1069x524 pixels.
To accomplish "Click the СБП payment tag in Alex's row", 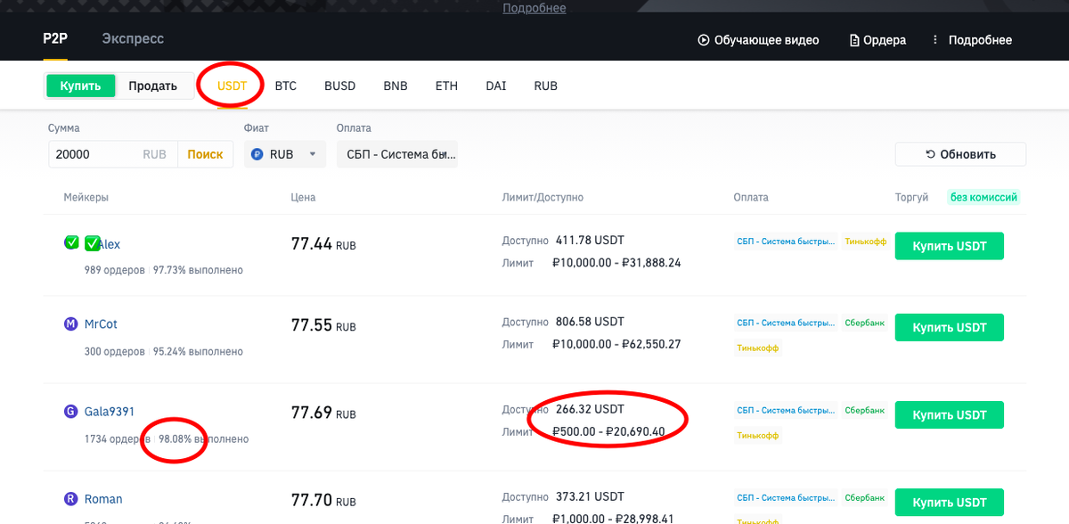I will tap(787, 242).
